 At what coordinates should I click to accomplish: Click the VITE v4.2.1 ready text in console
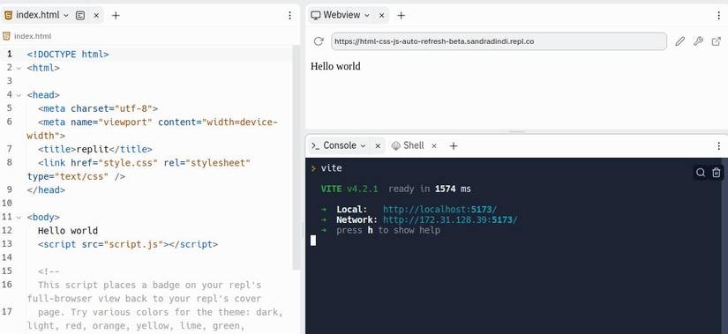coord(395,189)
